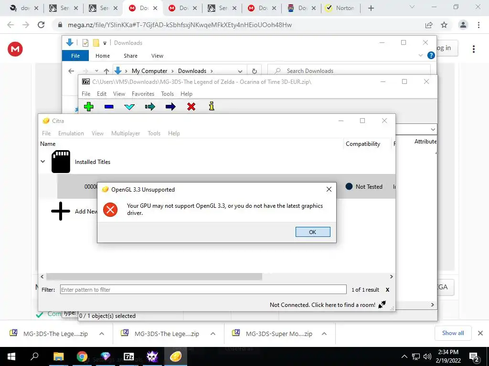Collapse the Installed Titles tree in Citra
489x366 pixels.
(x=43, y=162)
